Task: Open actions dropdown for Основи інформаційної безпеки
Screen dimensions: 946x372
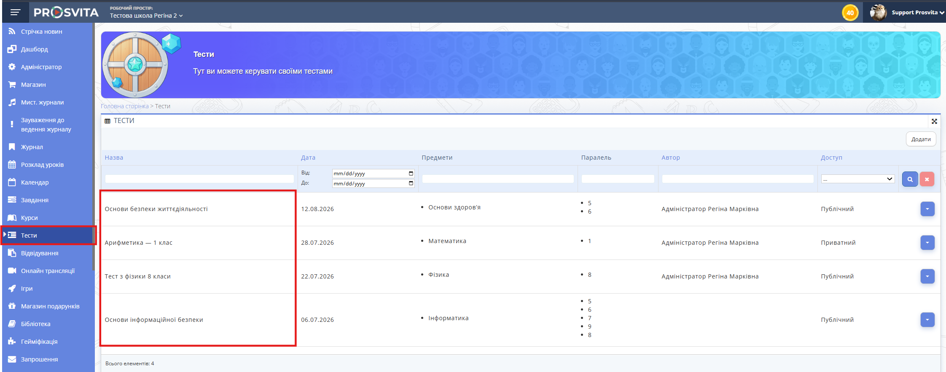Action: click(x=927, y=320)
